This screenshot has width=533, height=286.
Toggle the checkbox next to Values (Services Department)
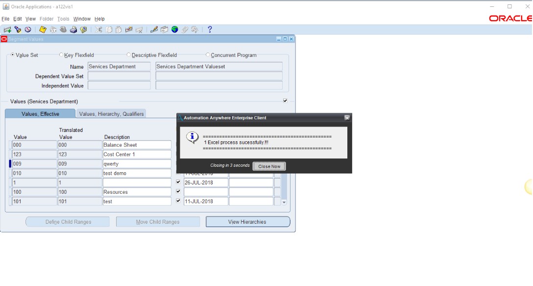coord(285,101)
